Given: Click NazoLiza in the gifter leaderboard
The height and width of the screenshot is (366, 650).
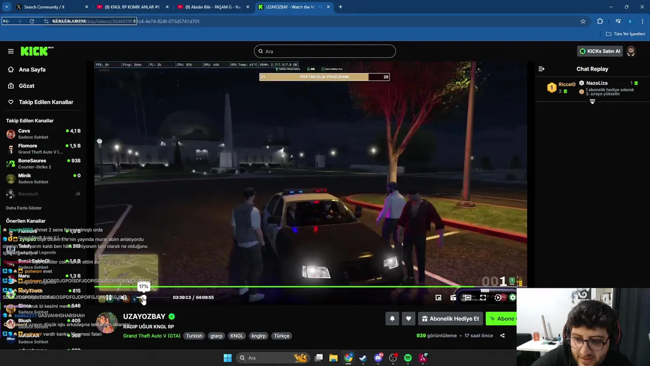Looking at the screenshot, I should click(597, 83).
